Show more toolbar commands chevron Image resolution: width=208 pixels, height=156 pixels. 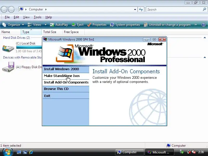196,25
